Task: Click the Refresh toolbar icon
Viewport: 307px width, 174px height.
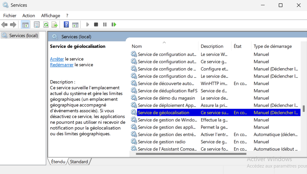Action: point(46,25)
